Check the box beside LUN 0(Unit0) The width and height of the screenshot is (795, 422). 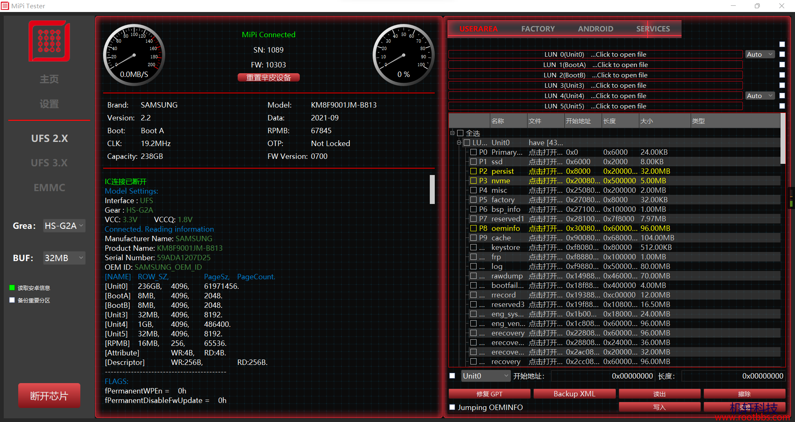click(x=782, y=54)
